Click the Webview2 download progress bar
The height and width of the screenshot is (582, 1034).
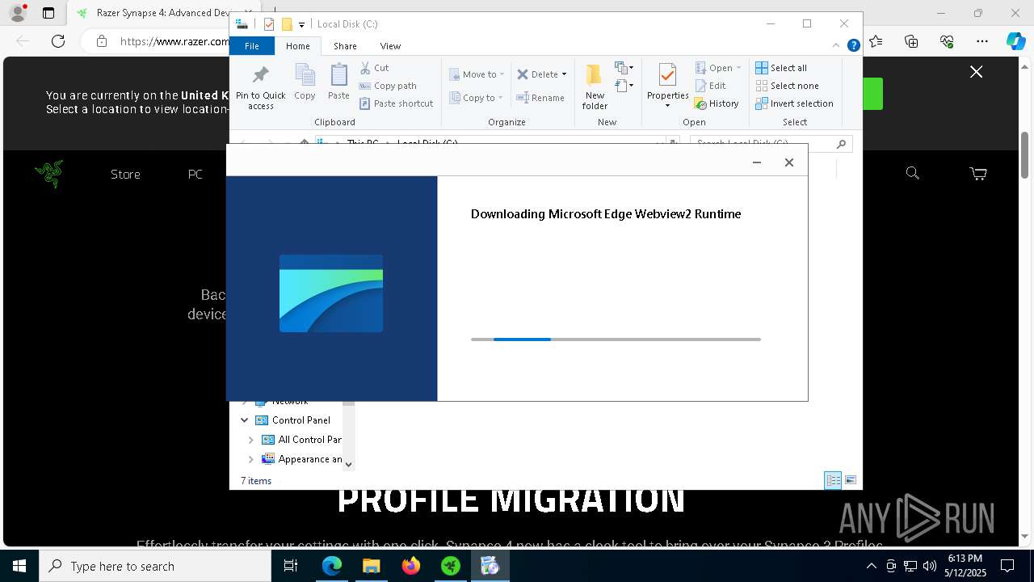(616, 339)
